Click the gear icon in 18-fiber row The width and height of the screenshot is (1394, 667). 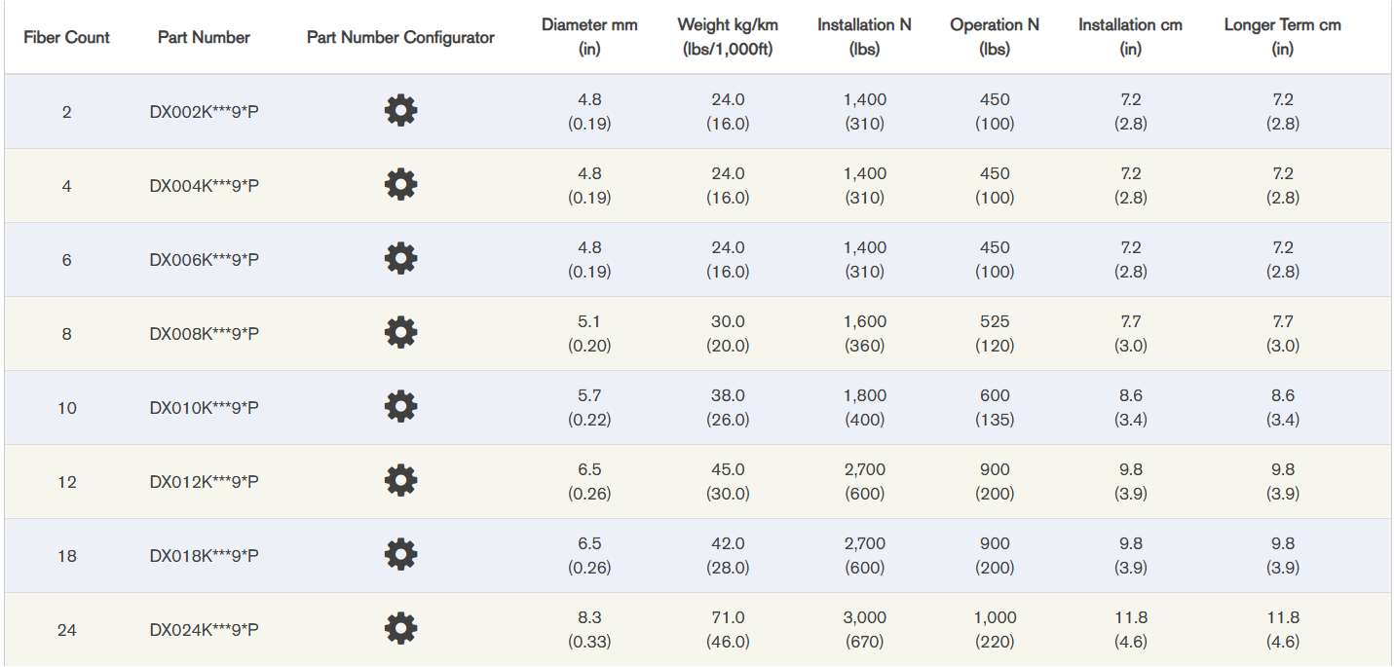[400, 555]
